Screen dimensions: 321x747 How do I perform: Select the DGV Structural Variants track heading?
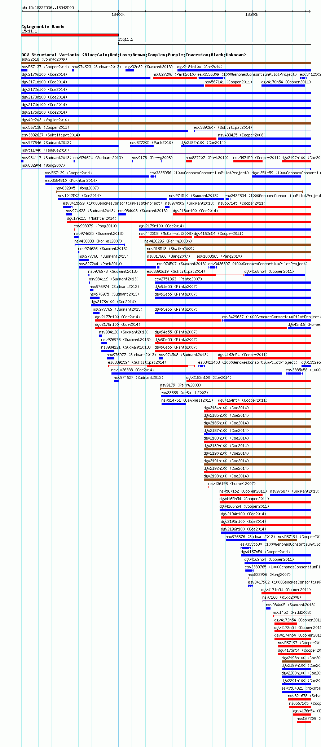click(134, 55)
